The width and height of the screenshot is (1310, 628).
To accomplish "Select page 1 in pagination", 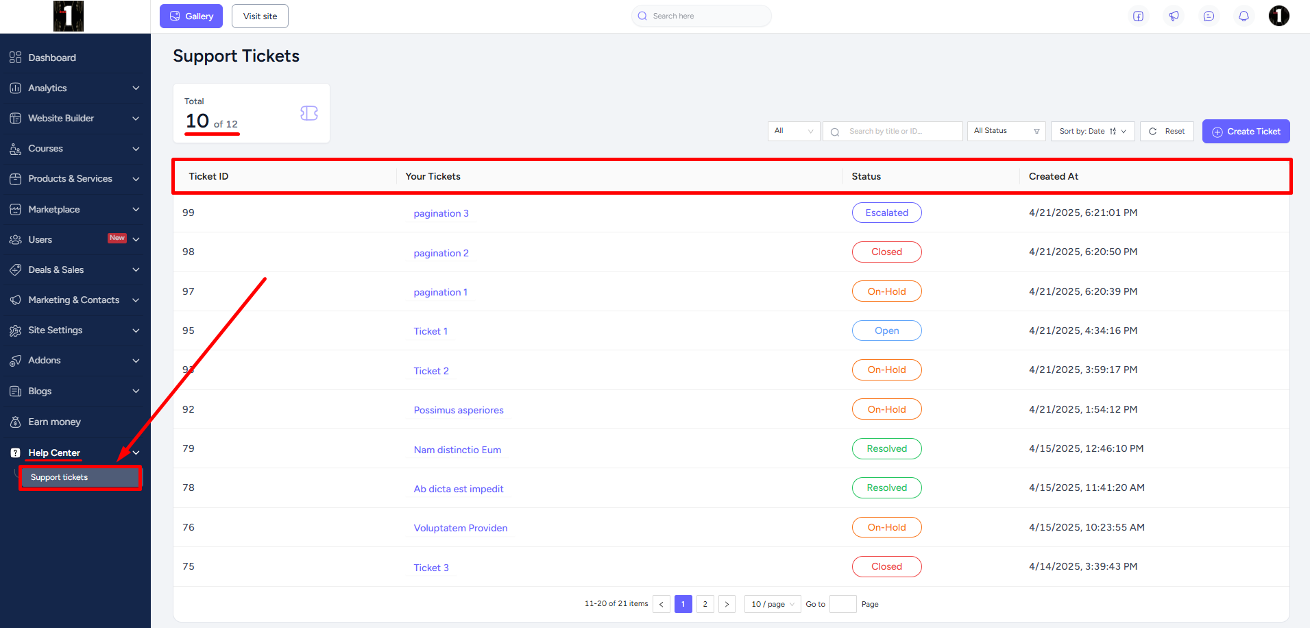I will (x=683, y=604).
